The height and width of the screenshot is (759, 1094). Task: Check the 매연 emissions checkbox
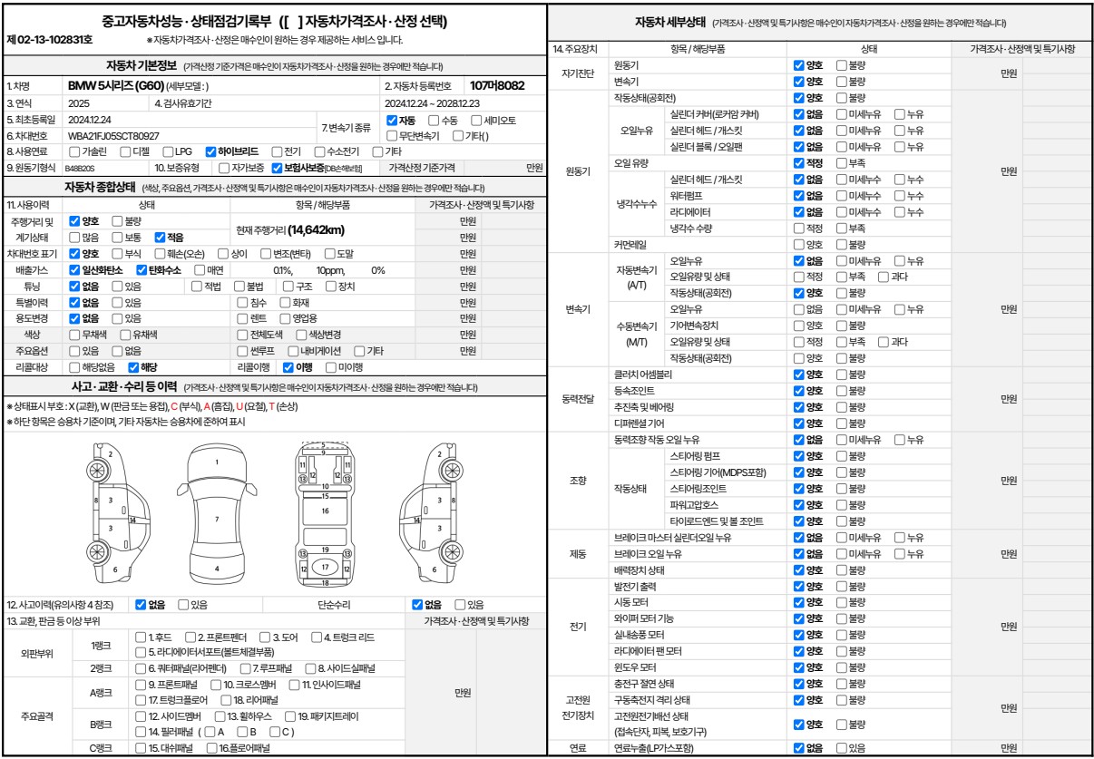click(x=200, y=270)
